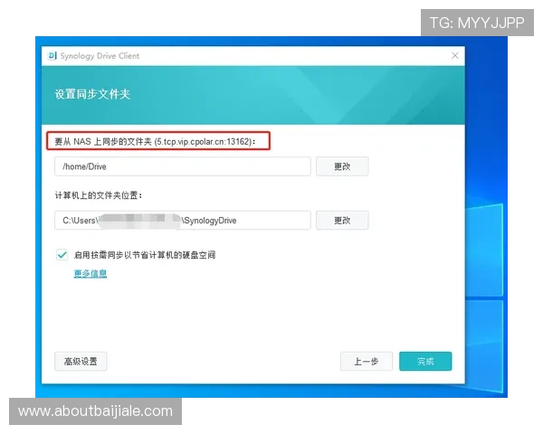543x434 pixels.
Task: Click the 设置同步文件夹 heading text
Action: click(x=92, y=94)
